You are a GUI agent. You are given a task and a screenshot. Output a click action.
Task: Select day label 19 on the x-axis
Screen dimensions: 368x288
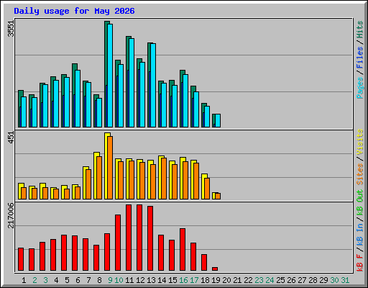click(x=216, y=280)
